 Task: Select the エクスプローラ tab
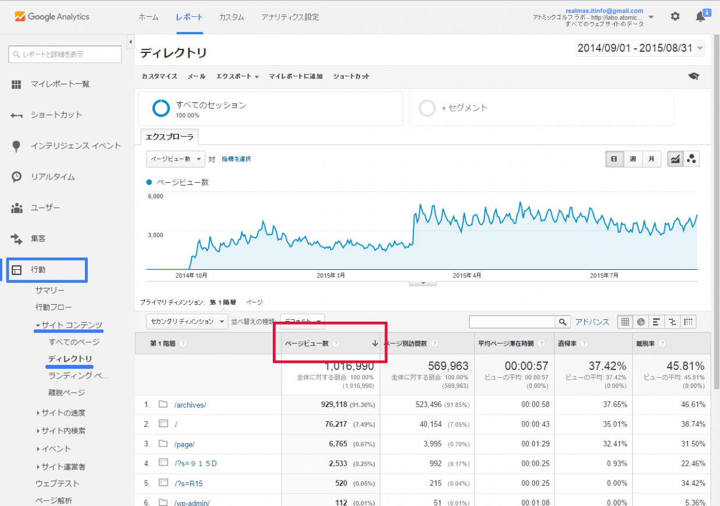point(170,137)
